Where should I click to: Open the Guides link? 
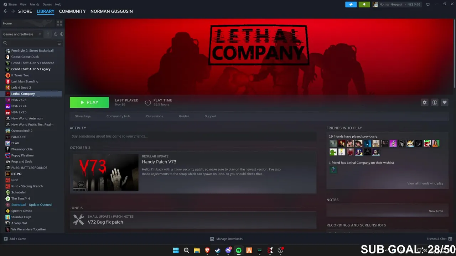[184, 116]
